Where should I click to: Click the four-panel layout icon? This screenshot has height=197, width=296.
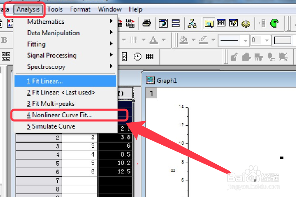pos(6,56)
